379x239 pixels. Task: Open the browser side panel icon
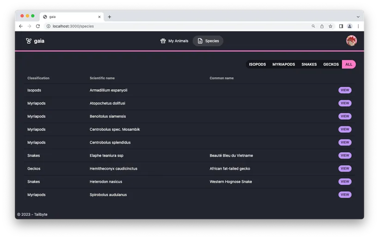[341, 26]
